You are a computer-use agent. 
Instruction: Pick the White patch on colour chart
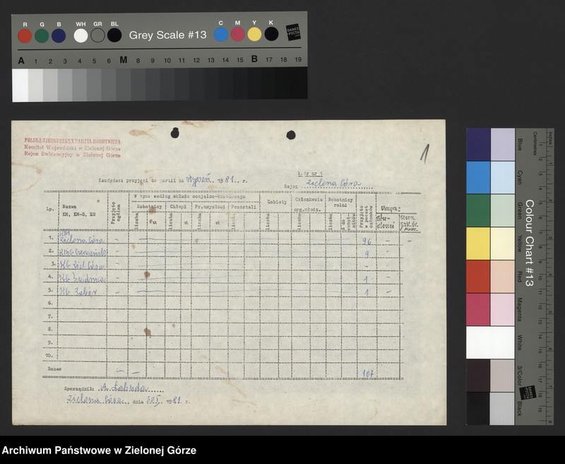[490, 343]
